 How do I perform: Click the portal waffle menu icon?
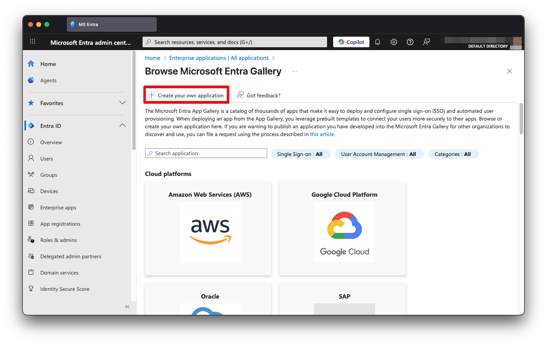(x=33, y=41)
